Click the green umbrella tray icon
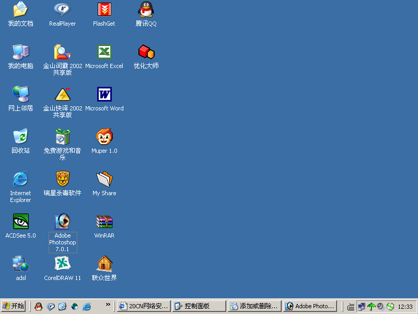The width and height of the screenshot is (418, 314). (371, 307)
